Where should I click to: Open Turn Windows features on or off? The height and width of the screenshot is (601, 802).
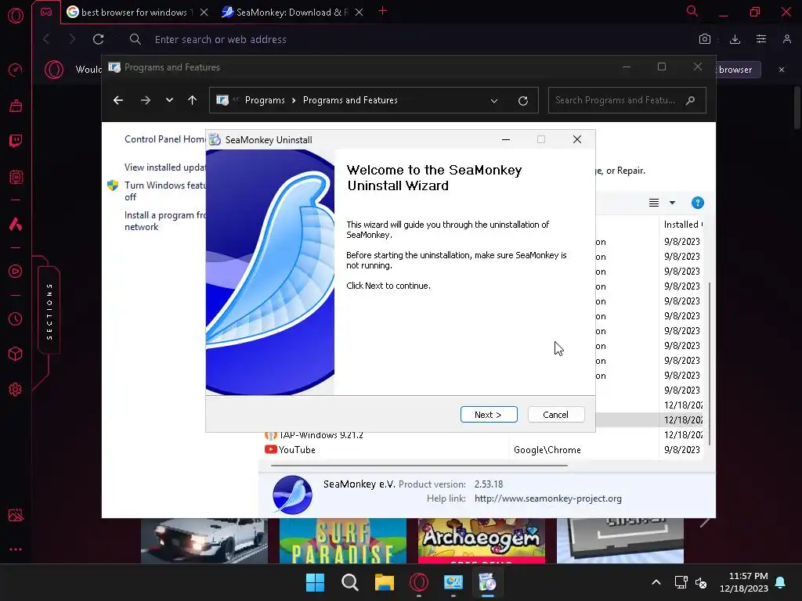coord(164,191)
